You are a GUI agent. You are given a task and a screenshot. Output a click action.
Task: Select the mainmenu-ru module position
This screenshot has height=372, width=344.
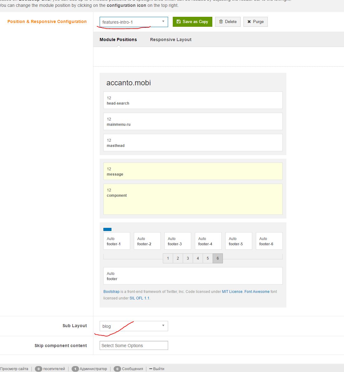pos(193,121)
